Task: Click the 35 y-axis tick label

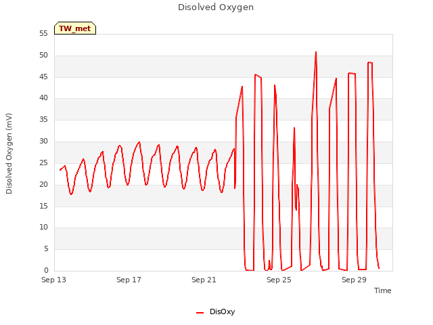Action: 43,120
